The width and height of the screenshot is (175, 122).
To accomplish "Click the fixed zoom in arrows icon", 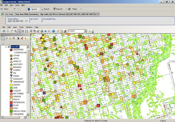I will coord(23,31).
